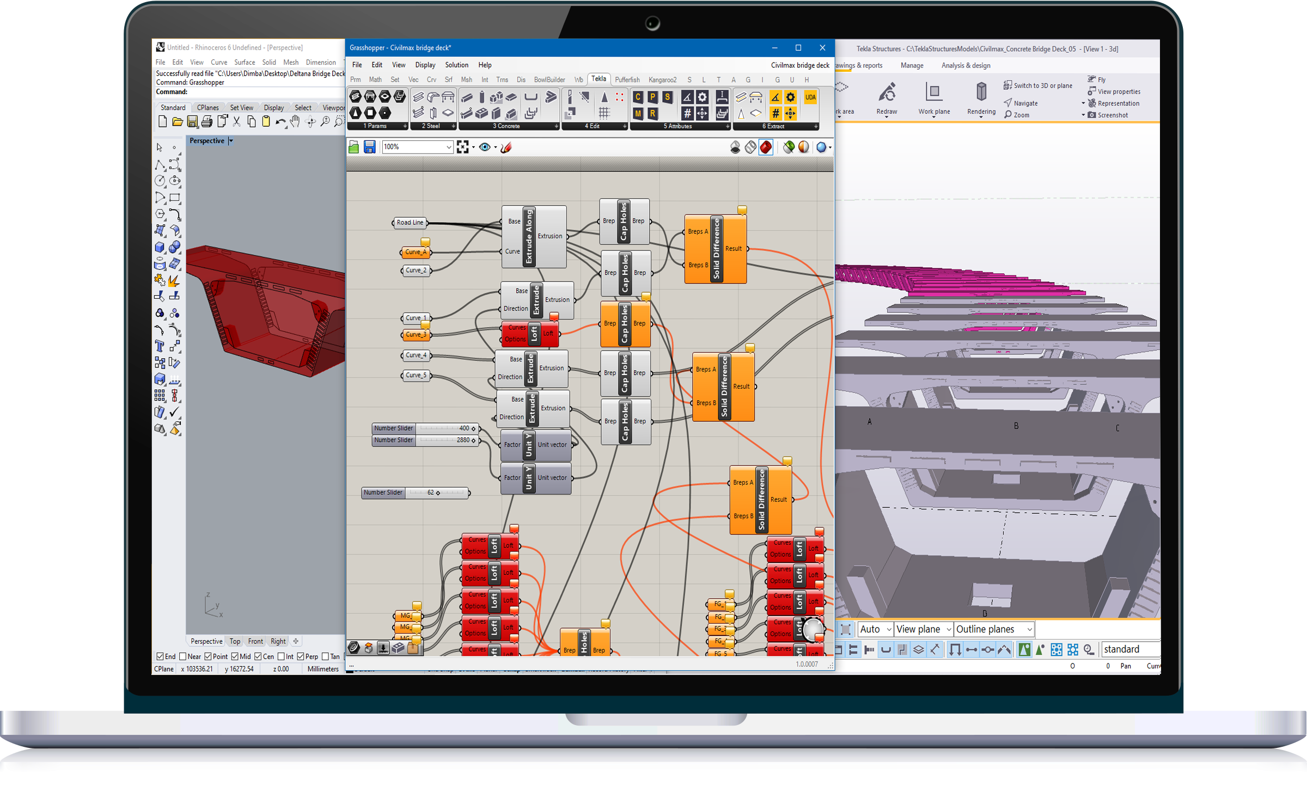The width and height of the screenshot is (1307, 786).
Task: Uncheck the Mid osnap checkbox
Action: coord(235,657)
